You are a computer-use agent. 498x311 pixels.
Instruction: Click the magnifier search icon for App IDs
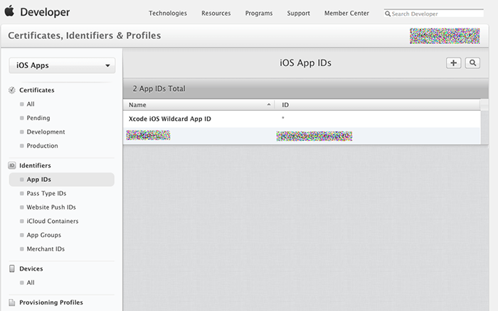[x=472, y=63]
